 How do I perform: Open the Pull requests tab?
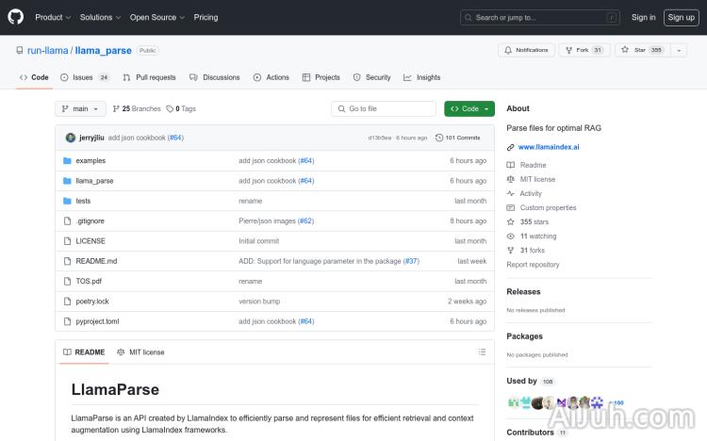point(149,77)
